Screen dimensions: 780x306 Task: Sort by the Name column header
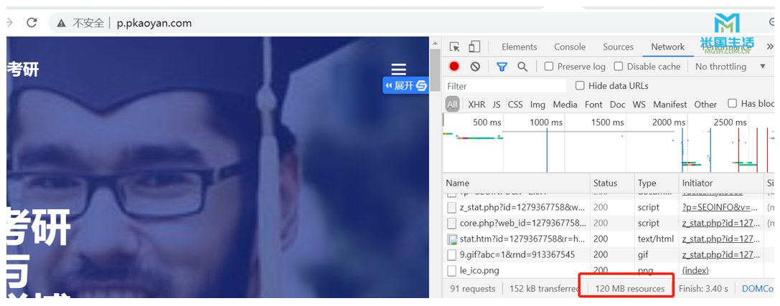[x=517, y=183]
